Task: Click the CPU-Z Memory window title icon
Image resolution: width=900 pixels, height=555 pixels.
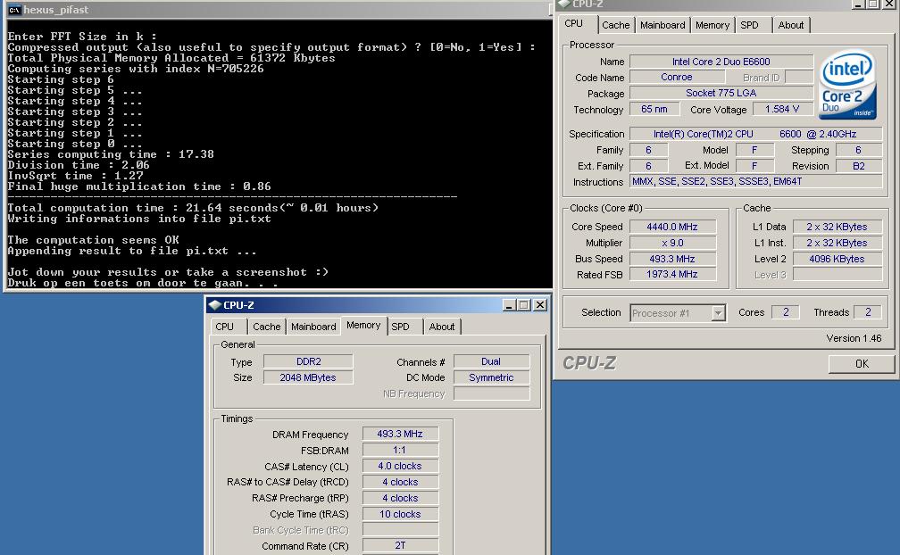Action: (x=214, y=305)
